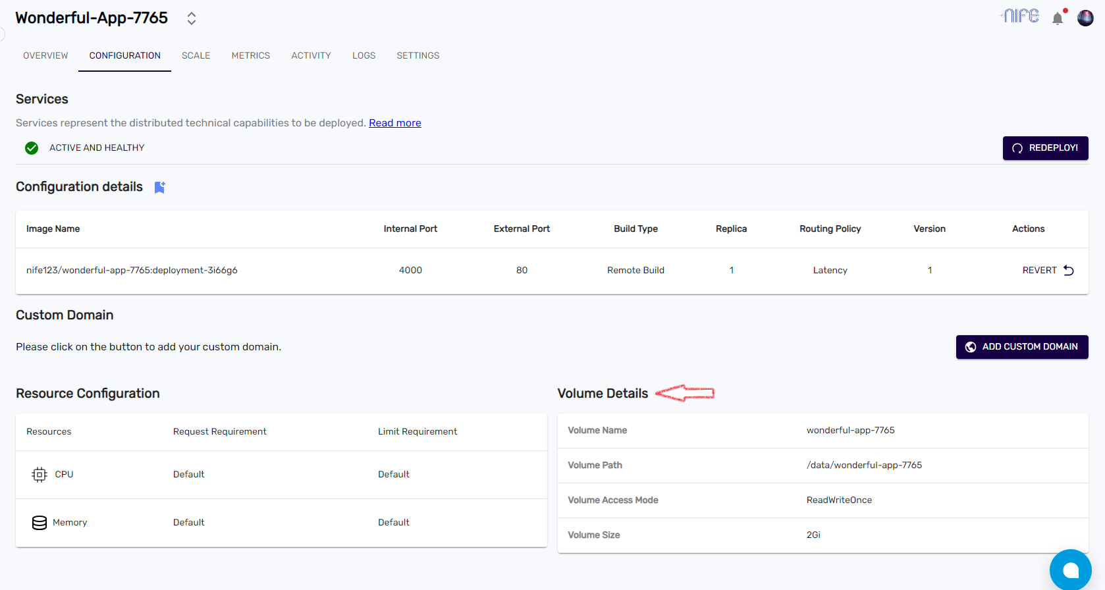Click the green Active and Healthy checkmark
Viewport: 1105px width, 590px height.
pos(32,148)
